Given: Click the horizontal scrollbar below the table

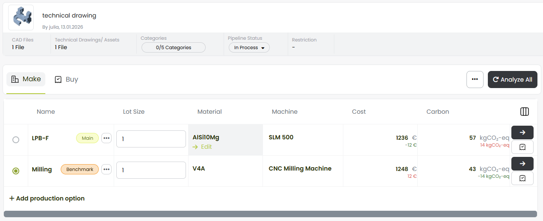Looking at the screenshot, I should point(270,214).
